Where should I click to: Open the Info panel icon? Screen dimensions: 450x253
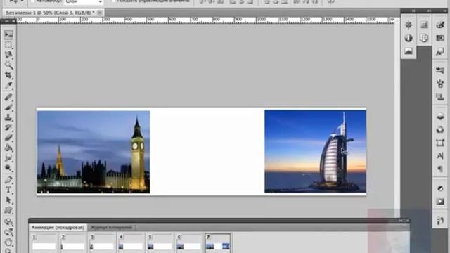[x=409, y=38]
